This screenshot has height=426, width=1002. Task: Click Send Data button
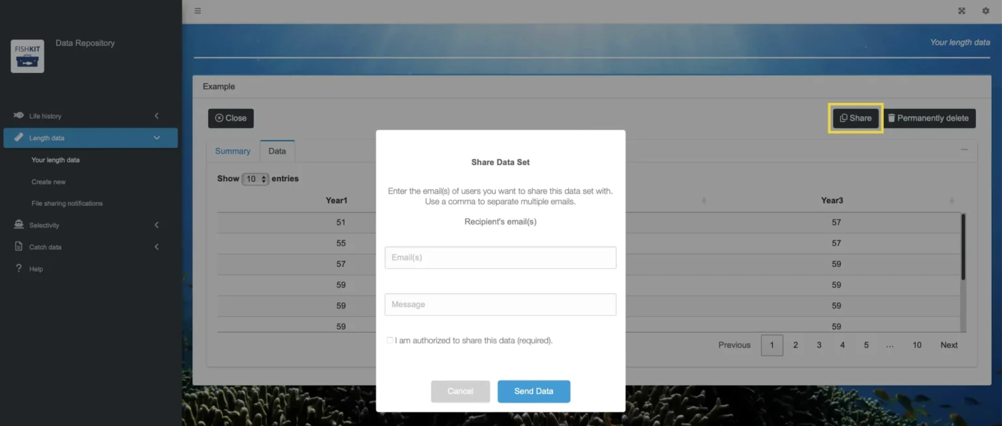(x=534, y=391)
